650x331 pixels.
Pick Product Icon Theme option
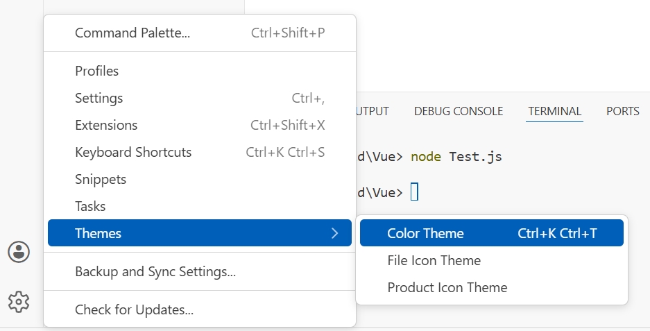[447, 287]
